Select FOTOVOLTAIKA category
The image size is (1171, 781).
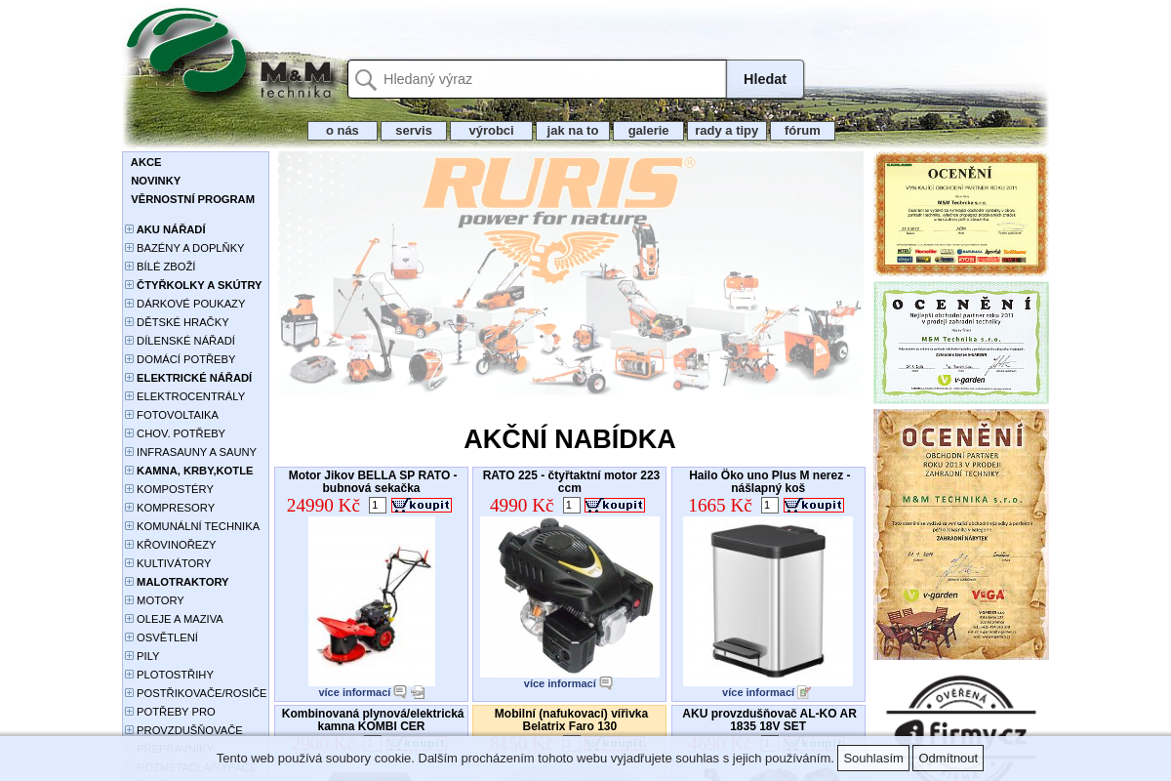(178, 415)
